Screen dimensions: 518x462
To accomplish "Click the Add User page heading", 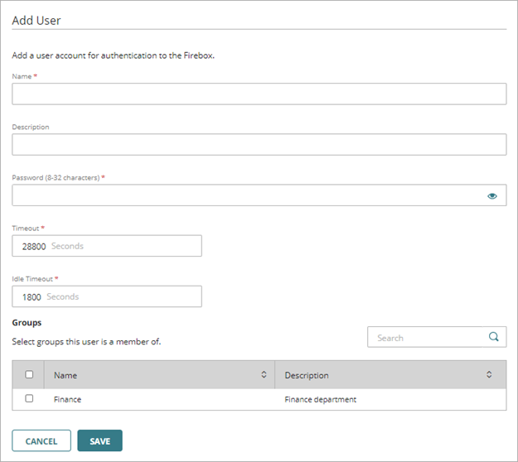I will point(36,20).
